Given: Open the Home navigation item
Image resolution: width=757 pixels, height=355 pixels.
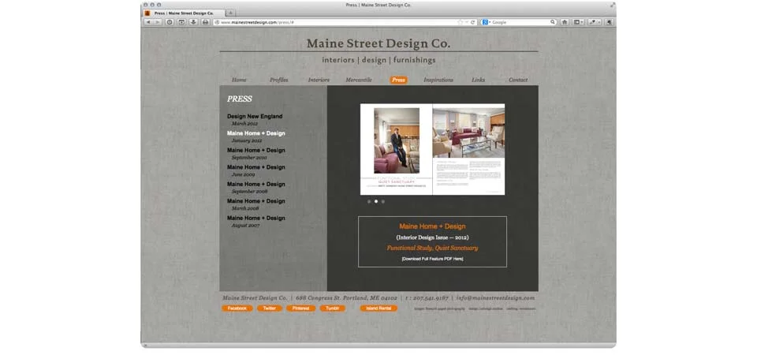Looking at the screenshot, I should (239, 80).
